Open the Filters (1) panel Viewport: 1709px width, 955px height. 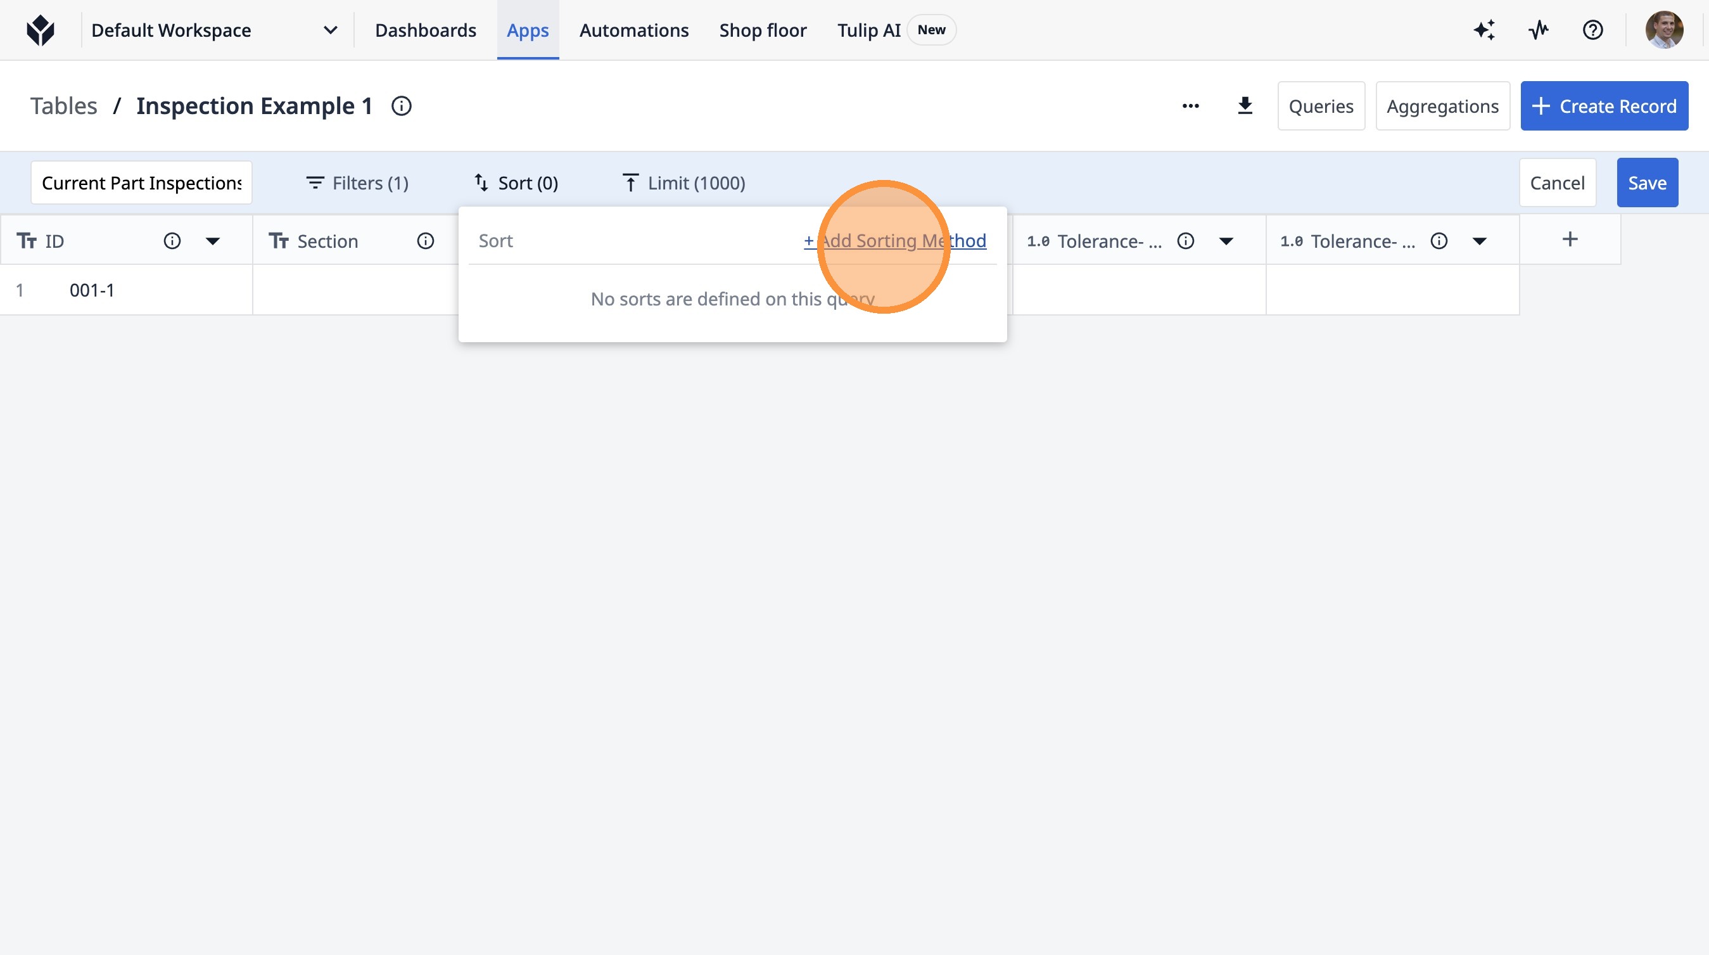tap(357, 183)
